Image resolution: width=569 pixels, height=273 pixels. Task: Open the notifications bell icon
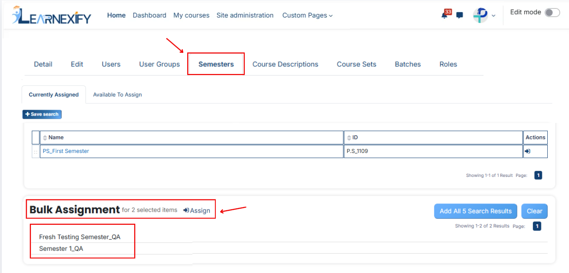444,15
